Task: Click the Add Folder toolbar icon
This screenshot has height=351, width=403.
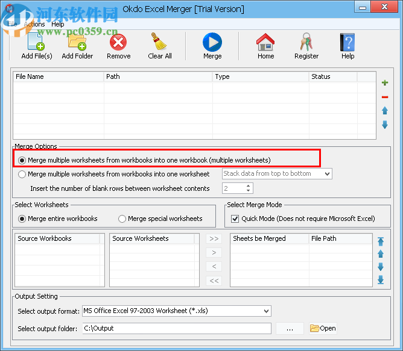Action: 77,42
